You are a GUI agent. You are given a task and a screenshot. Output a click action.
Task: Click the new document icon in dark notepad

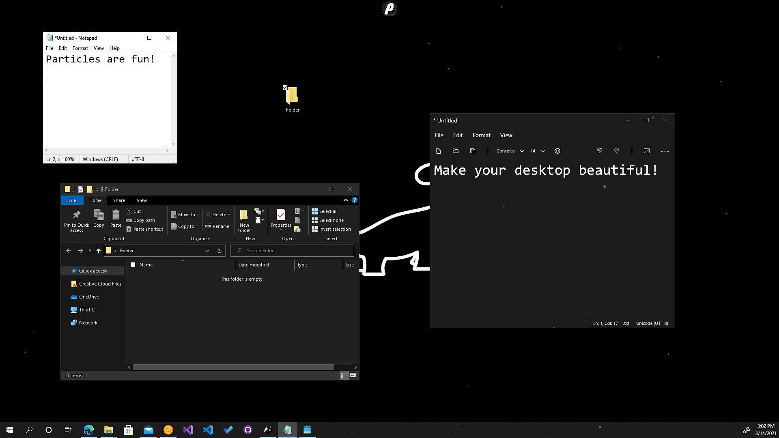coord(438,151)
